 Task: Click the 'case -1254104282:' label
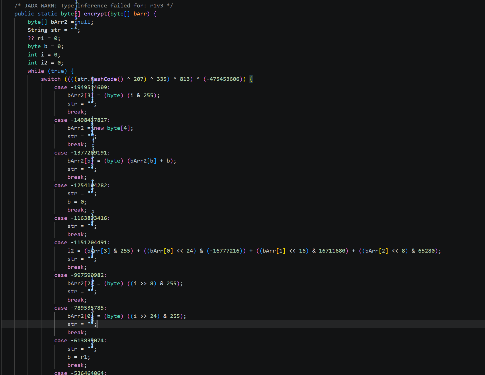point(82,185)
